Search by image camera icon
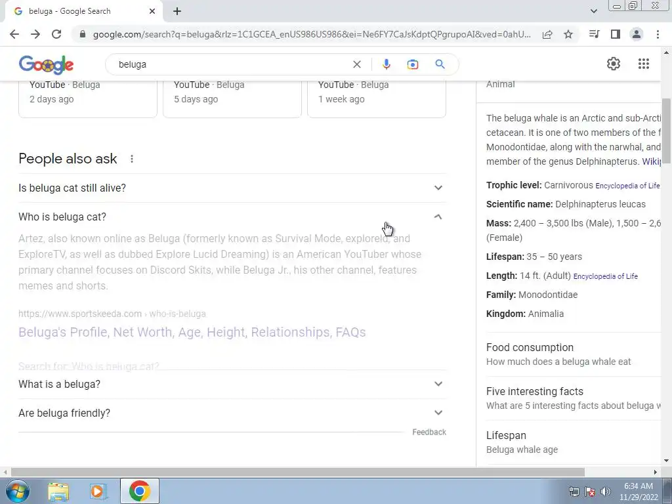 tap(412, 64)
